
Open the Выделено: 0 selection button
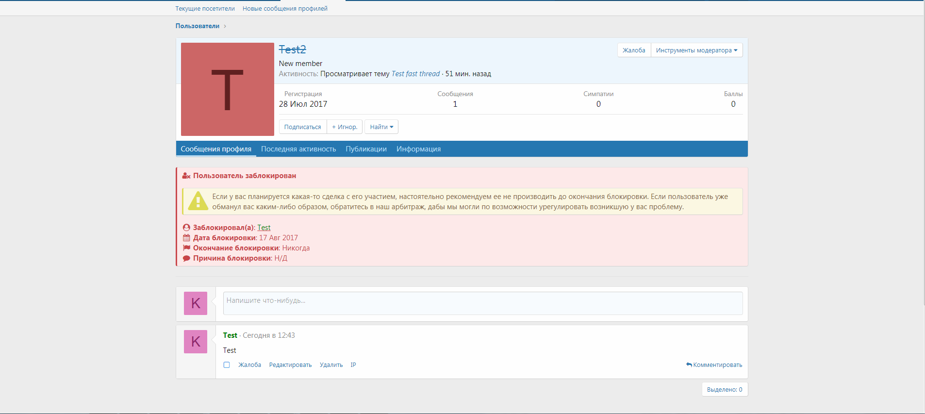[724, 390]
